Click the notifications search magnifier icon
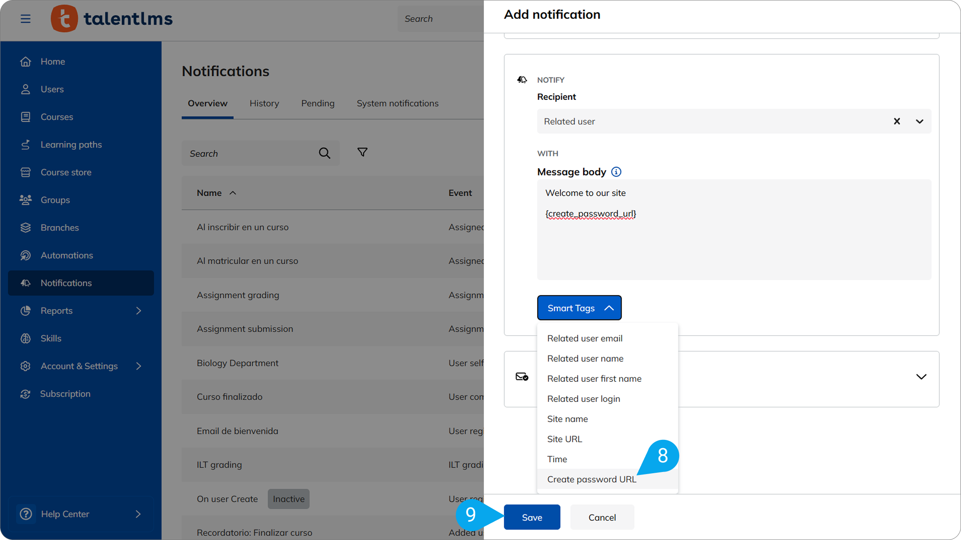Viewport: 961px width, 540px height. pos(324,153)
